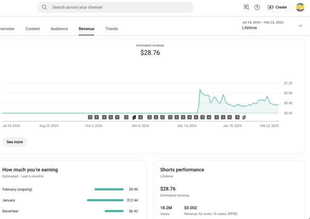Open the Trends tab
This screenshot has width=310, height=219.
pos(112,29)
